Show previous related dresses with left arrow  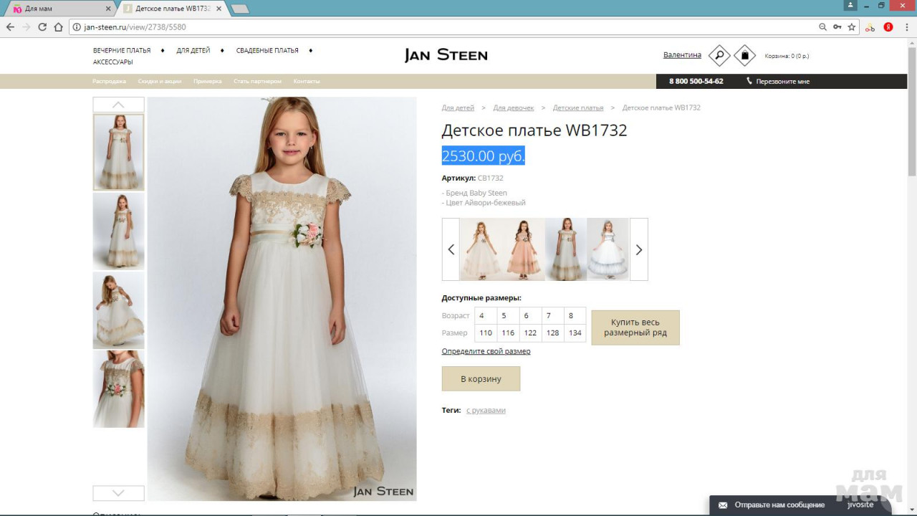pos(451,249)
